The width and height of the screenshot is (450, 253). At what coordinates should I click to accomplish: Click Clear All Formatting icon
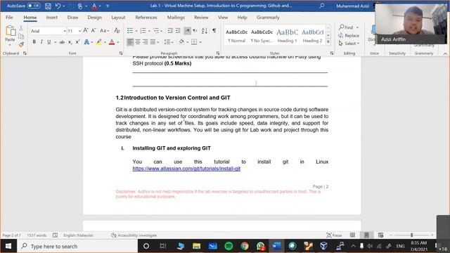point(117,30)
